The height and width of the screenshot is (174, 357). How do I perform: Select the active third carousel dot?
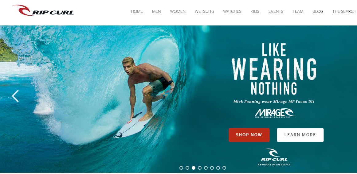(194, 168)
